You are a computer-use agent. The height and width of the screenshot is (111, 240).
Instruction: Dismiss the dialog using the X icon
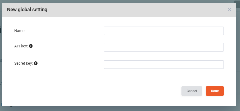pos(230,10)
